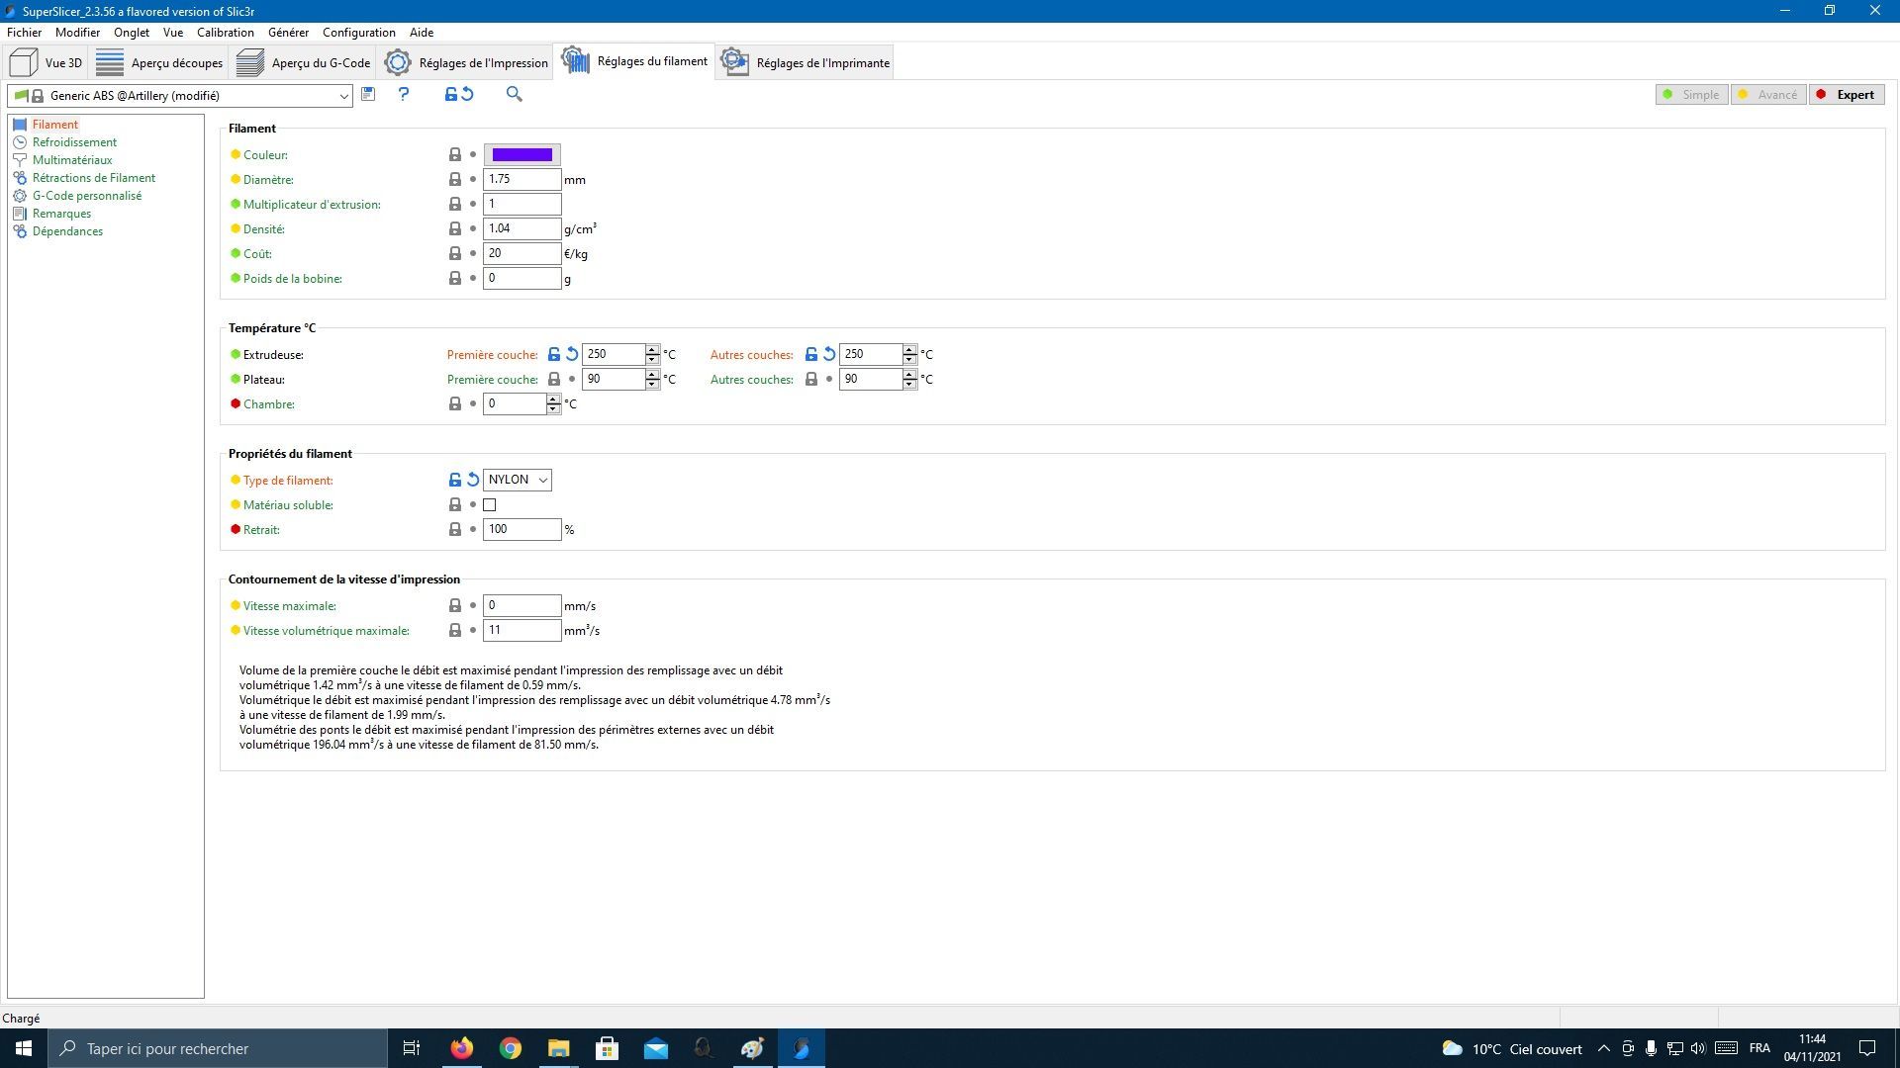Switch to Aperçu découpes tab
The image size is (1900, 1068).
pyautogui.click(x=159, y=62)
